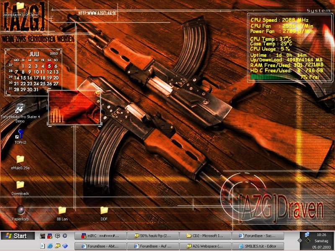The height and width of the screenshot is (251, 335).
Task: Click the http:www.azgclan.de address text
Action: tap(97, 13)
